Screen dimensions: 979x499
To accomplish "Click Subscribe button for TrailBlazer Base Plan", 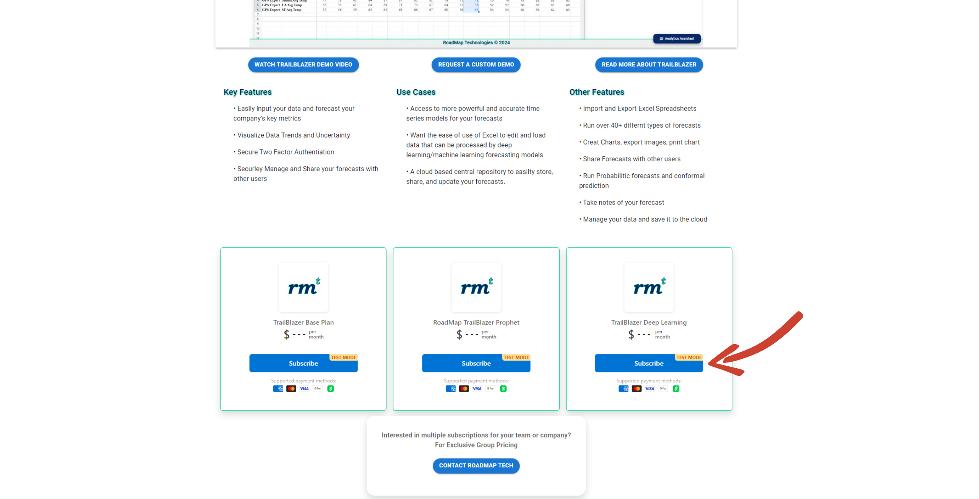I will pyautogui.click(x=303, y=363).
